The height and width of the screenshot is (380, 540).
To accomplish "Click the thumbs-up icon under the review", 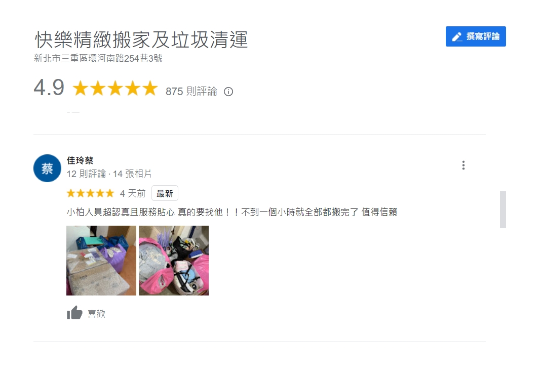I will (x=74, y=313).
